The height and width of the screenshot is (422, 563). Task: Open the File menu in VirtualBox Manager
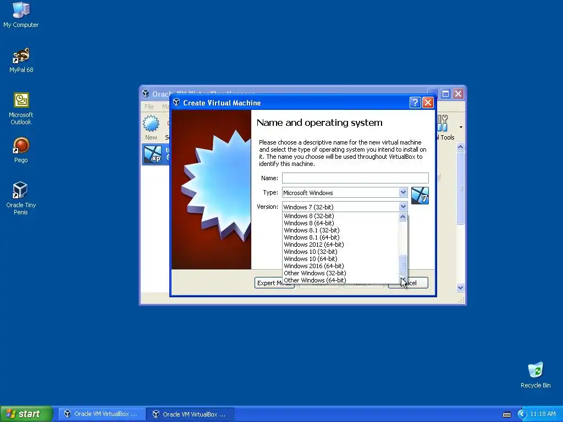(149, 107)
